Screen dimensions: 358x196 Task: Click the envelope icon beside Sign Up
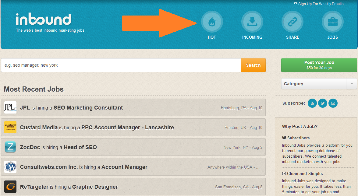296,4
